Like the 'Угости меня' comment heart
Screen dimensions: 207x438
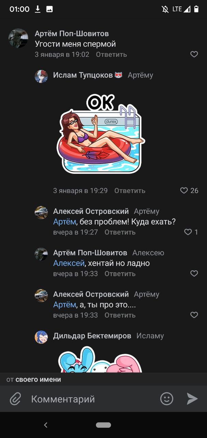click(x=194, y=54)
